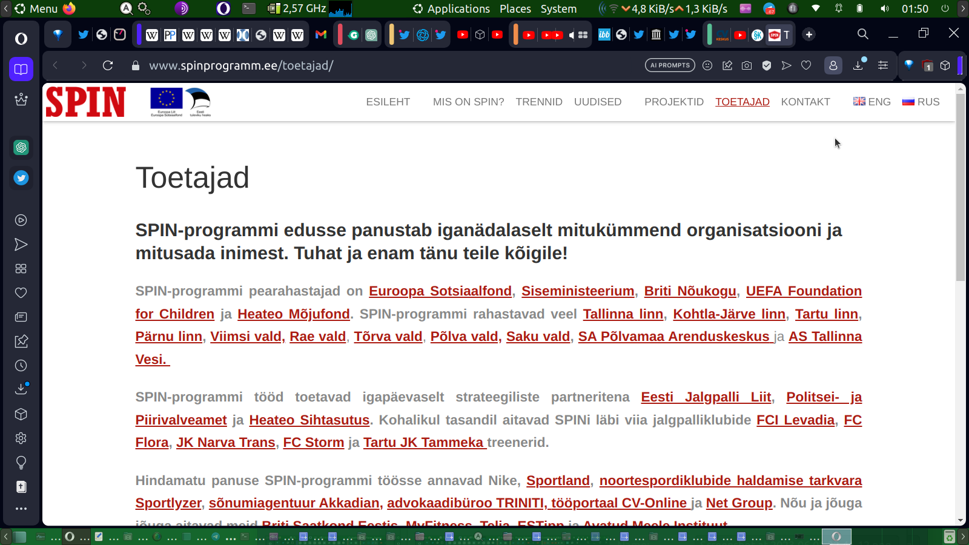Switch to the SPIN tab in the tab bar
969x545 pixels.
780,35
